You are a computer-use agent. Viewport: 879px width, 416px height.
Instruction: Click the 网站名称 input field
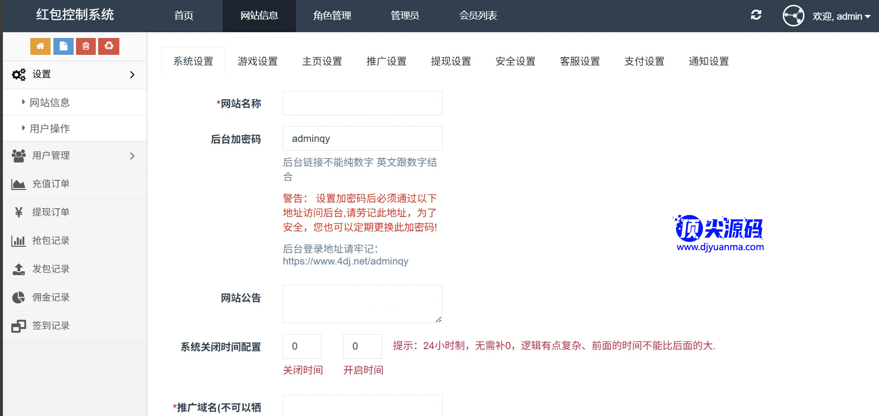(362, 103)
